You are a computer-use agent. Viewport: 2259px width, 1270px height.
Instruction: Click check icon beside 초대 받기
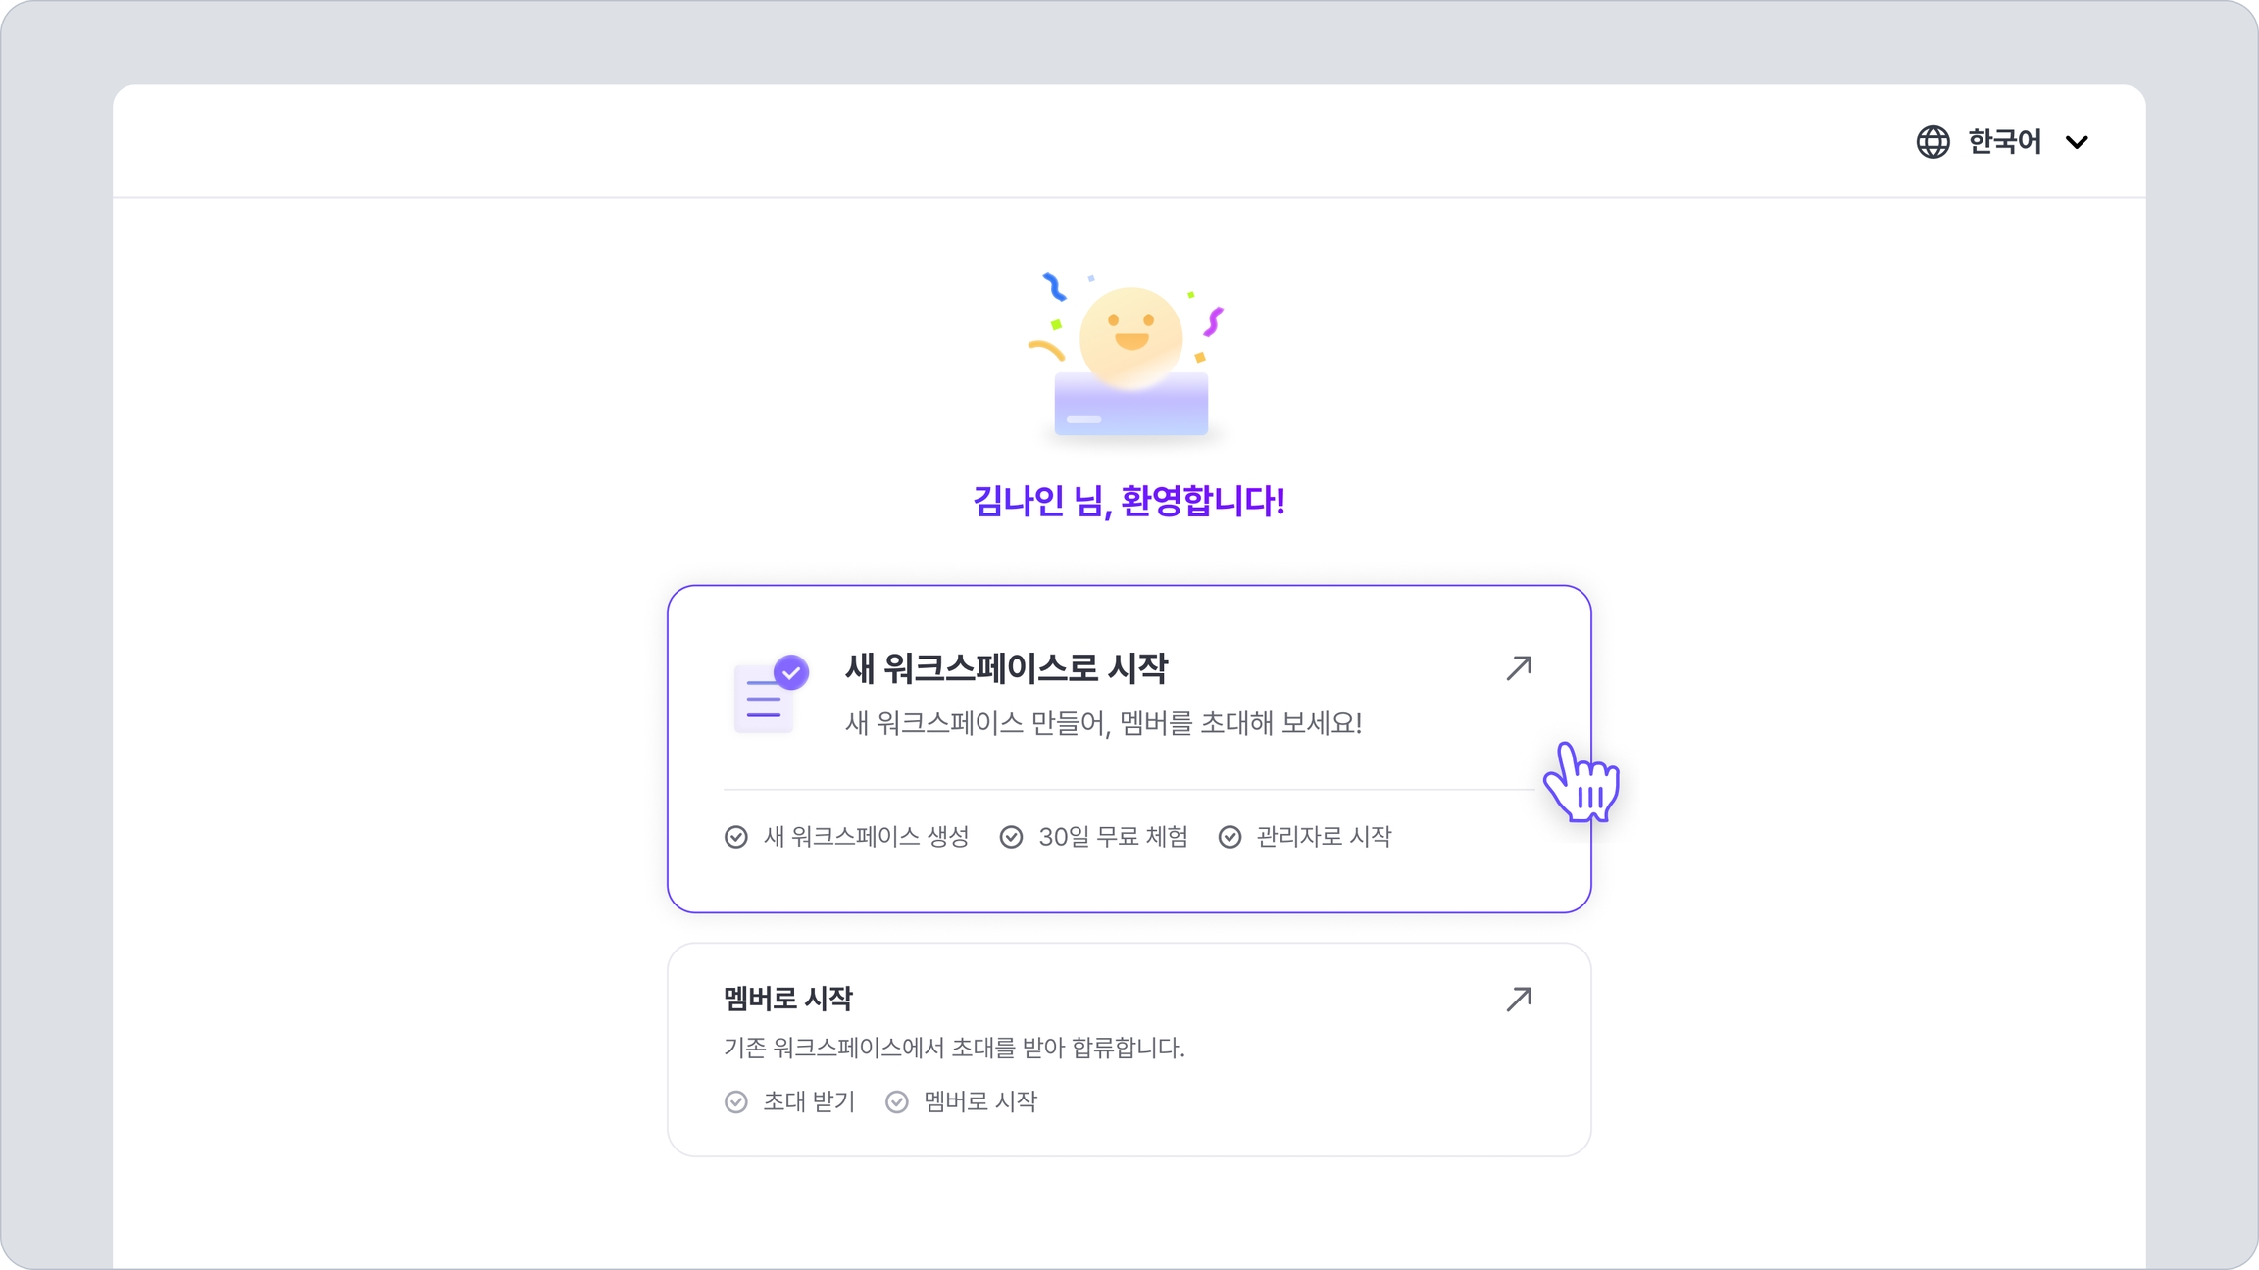coord(736,1102)
